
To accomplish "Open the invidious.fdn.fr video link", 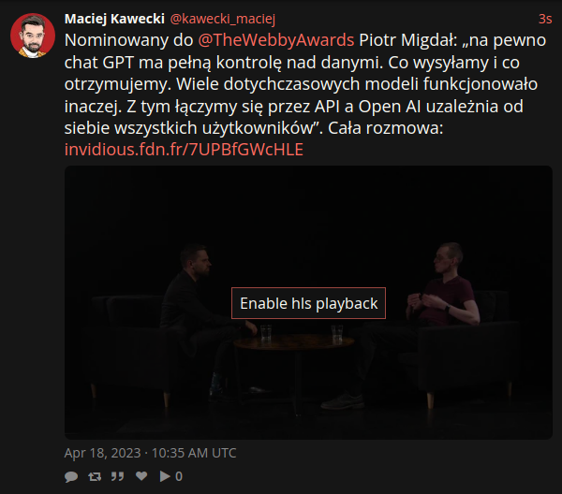I will 184,150.
